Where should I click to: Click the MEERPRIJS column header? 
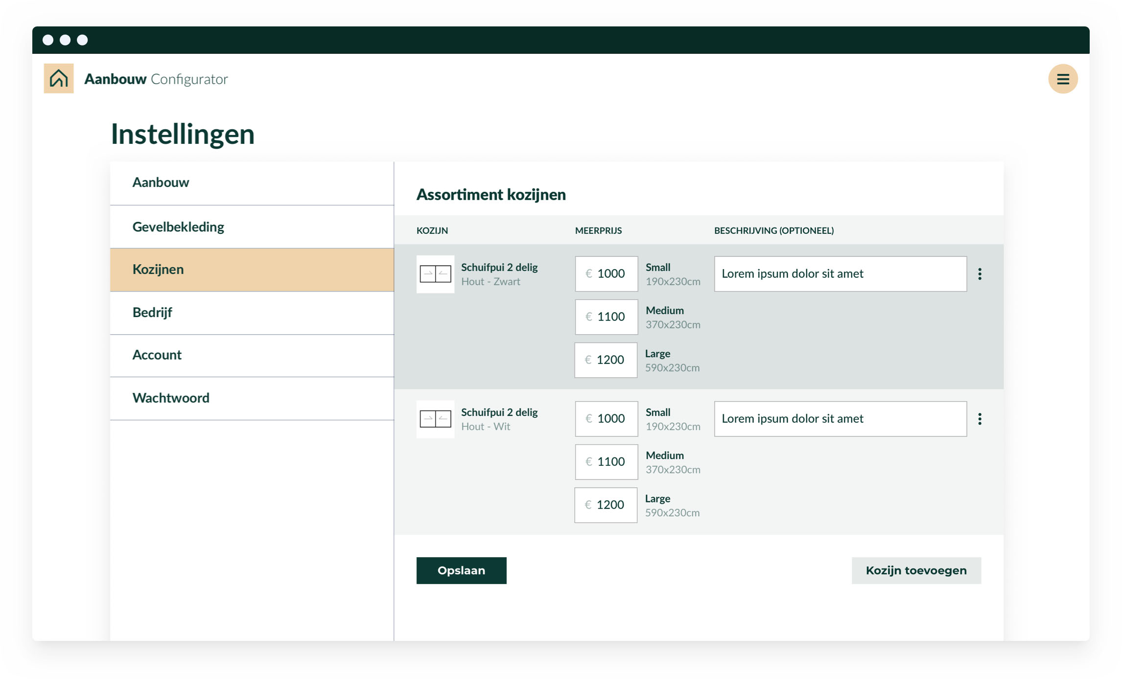[x=598, y=230]
